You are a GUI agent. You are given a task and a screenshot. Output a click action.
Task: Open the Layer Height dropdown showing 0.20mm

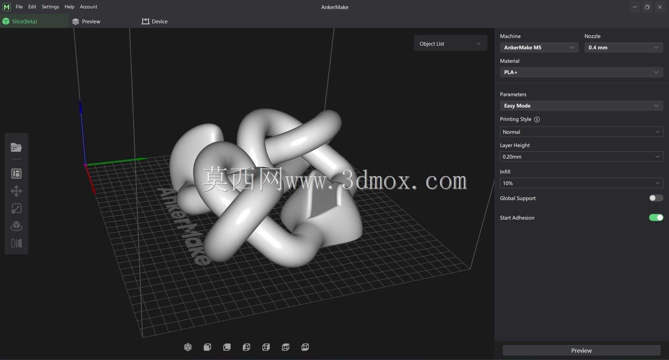pos(581,156)
